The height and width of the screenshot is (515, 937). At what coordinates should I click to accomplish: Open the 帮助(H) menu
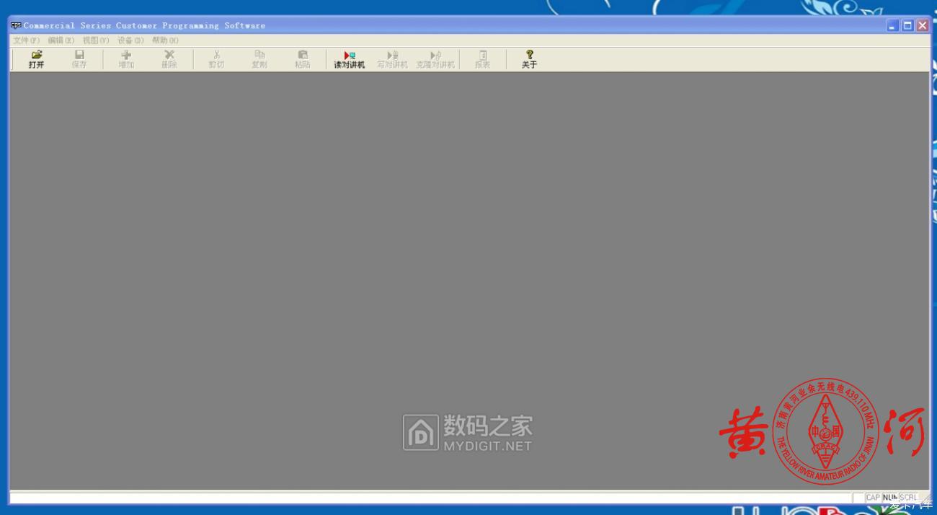click(164, 40)
